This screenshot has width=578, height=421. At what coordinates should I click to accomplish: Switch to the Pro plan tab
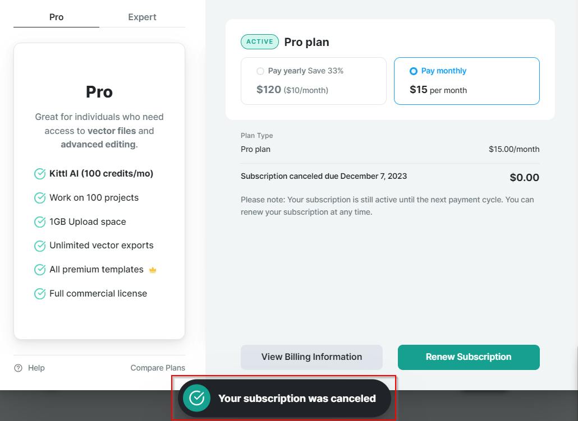click(x=56, y=17)
